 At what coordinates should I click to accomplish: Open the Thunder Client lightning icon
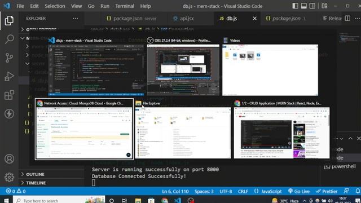(x=9, y=114)
